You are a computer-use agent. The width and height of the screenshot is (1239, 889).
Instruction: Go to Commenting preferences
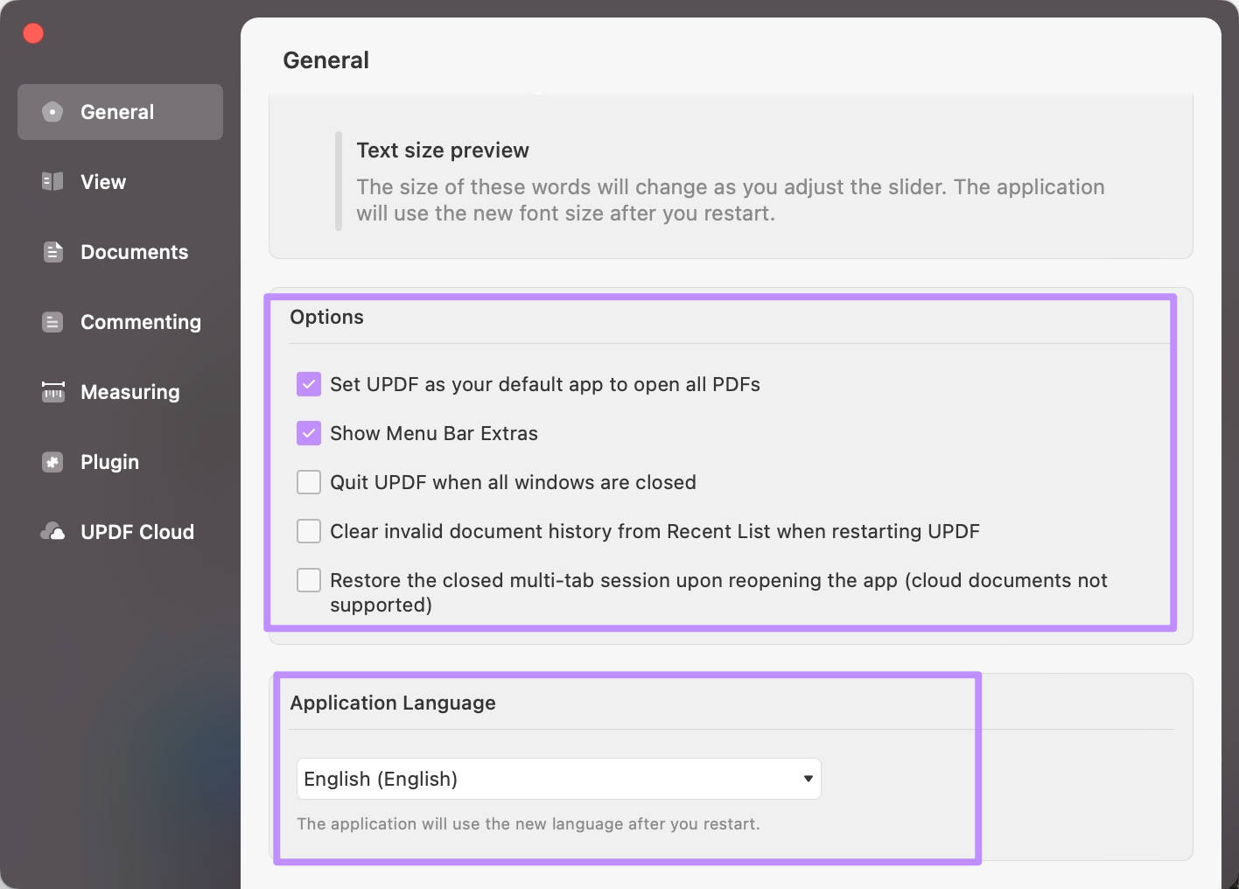tap(120, 322)
